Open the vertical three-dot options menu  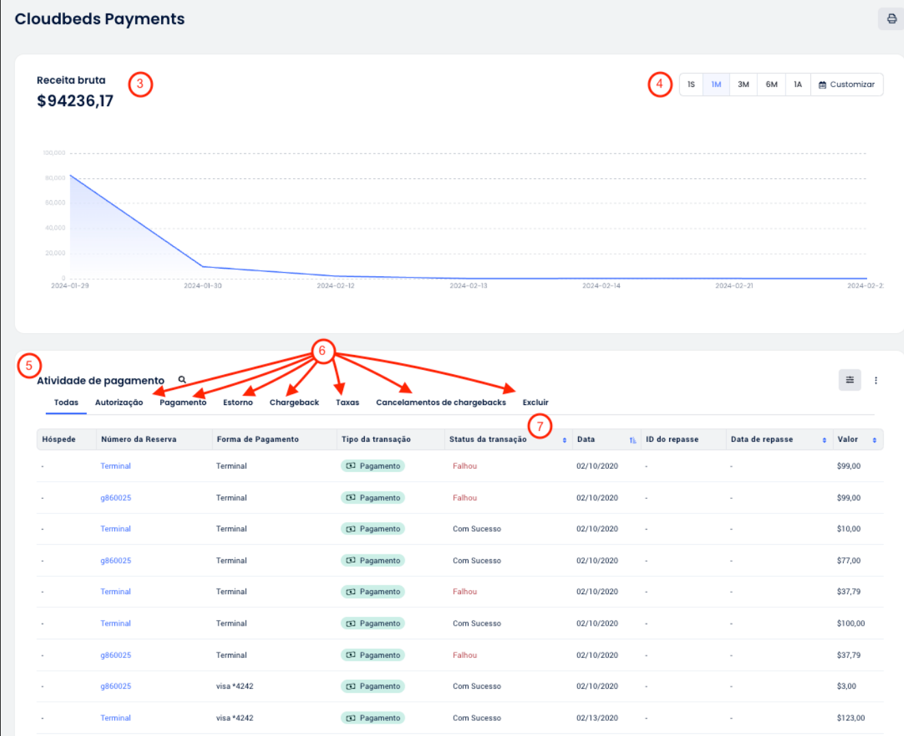876,380
